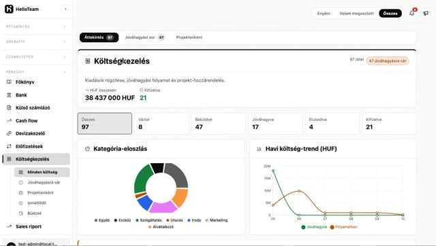
Task: Click the 47 jóváhagyásra vár badge
Action: coord(388,60)
